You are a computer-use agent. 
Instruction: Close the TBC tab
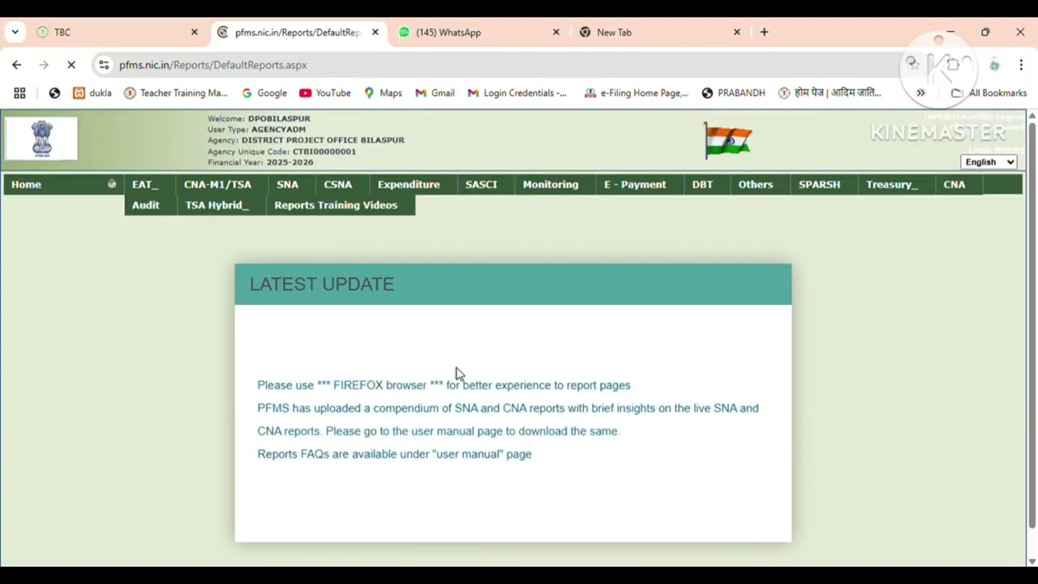195,32
